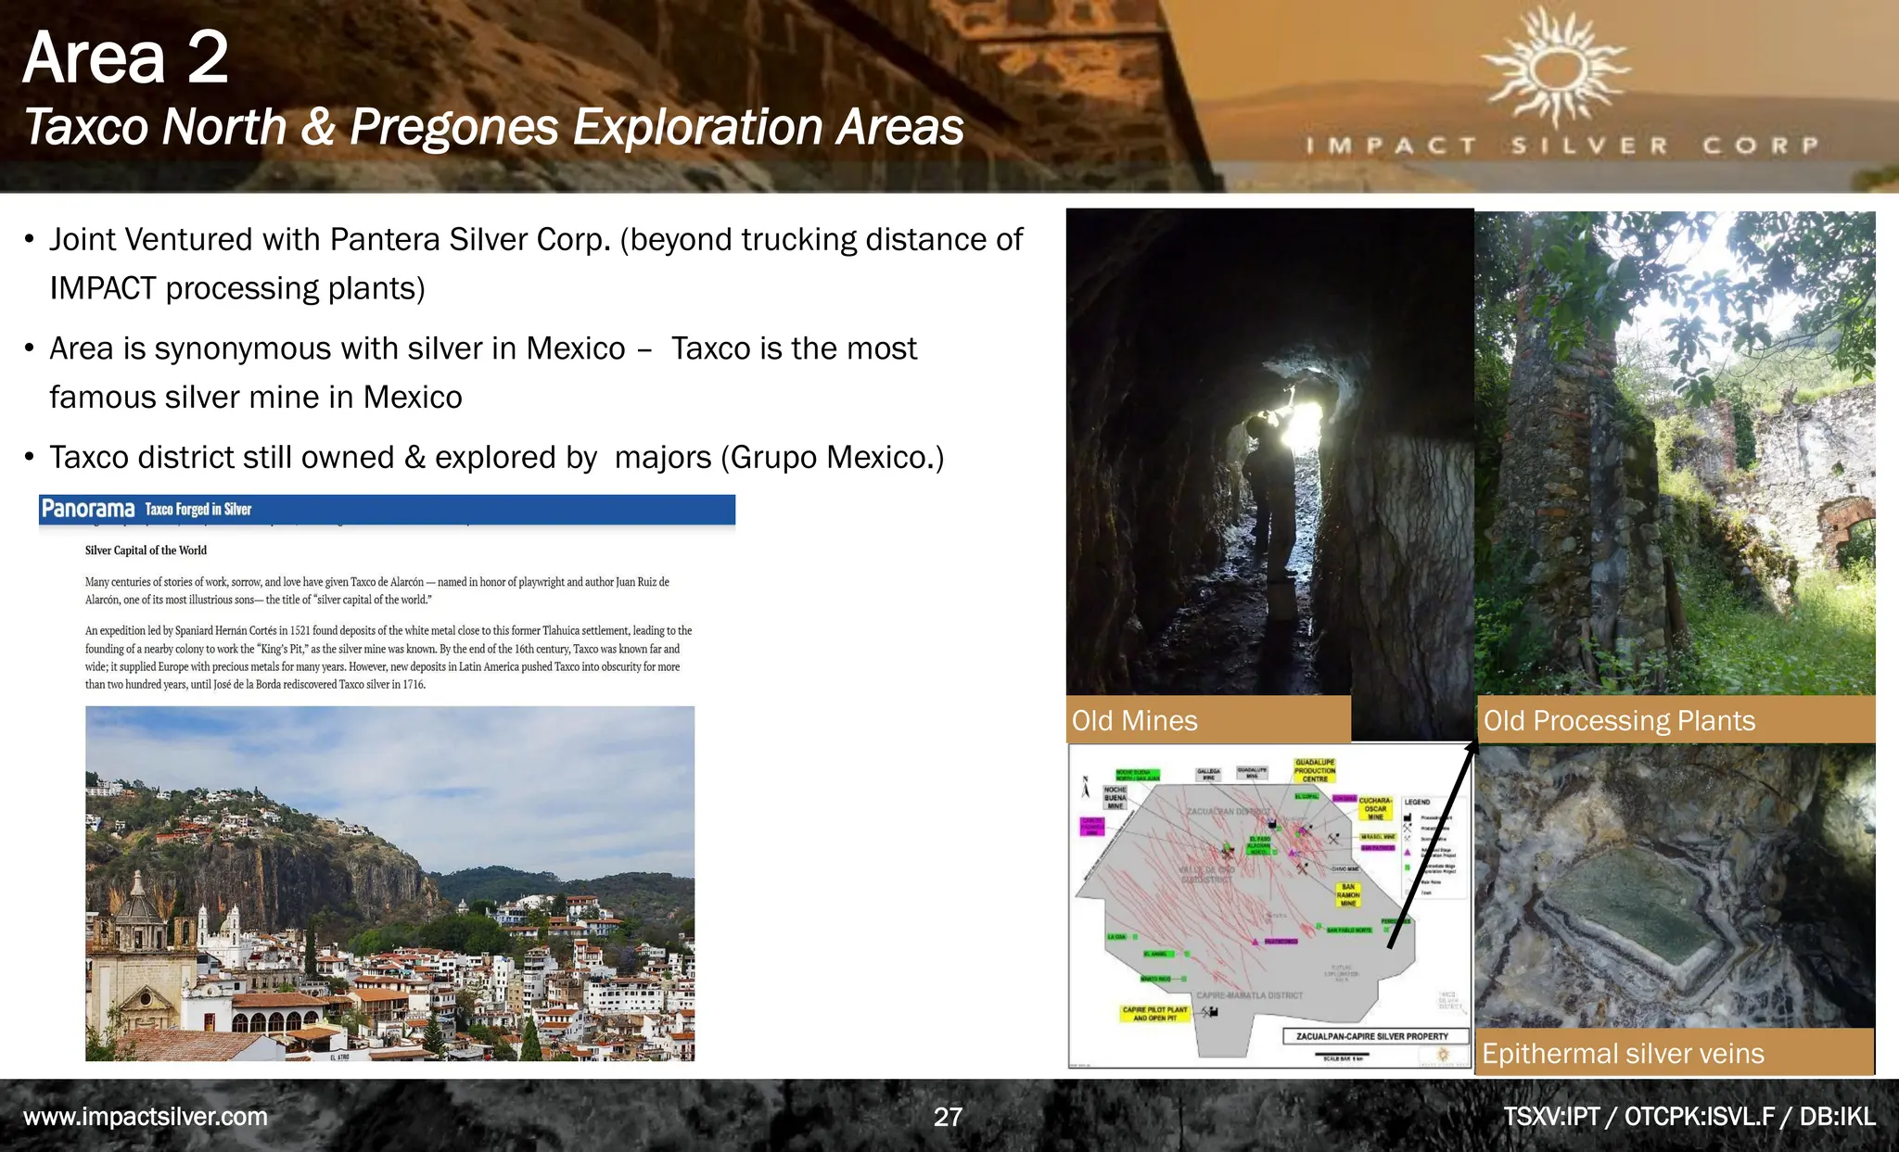Click the epithermal vein rock photo
The width and height of the screenshot is (1899, 1152).
tap(1675, 885)
